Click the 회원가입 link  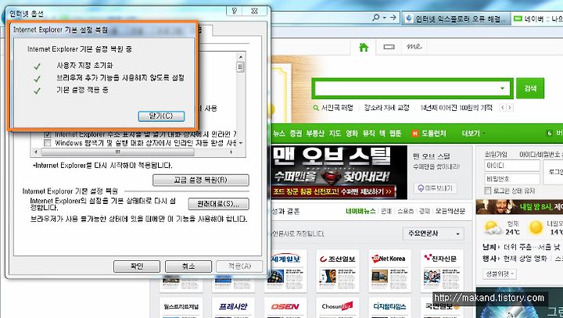(x=496, y=155)
